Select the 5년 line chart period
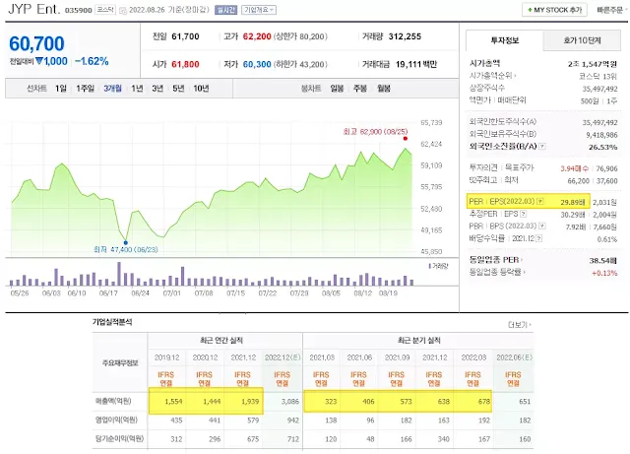This screenshot has width=630, height=454. [178, 89]
